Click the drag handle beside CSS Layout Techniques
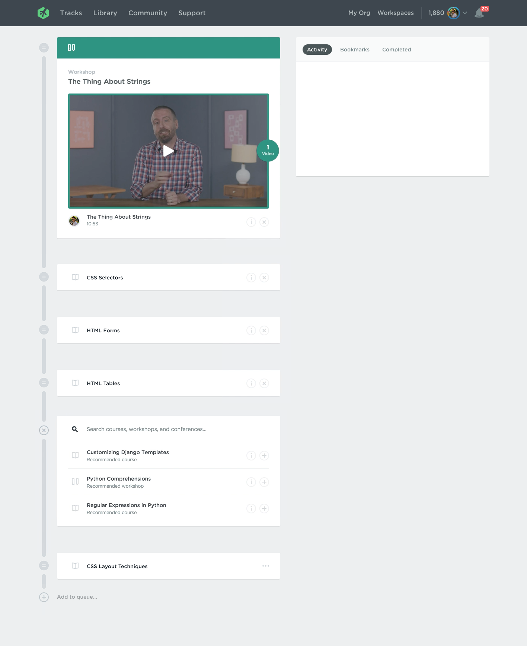Screen dimensions: 527x646 [44, 566]
